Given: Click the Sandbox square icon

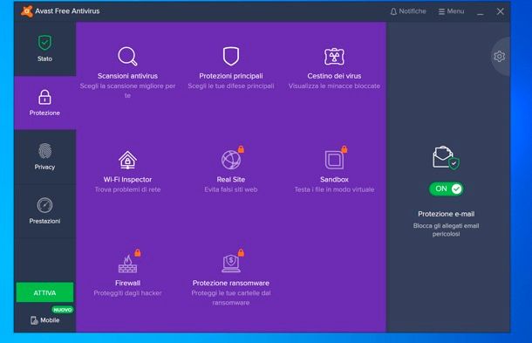Looking at the screenshot, I should (334, 160).
